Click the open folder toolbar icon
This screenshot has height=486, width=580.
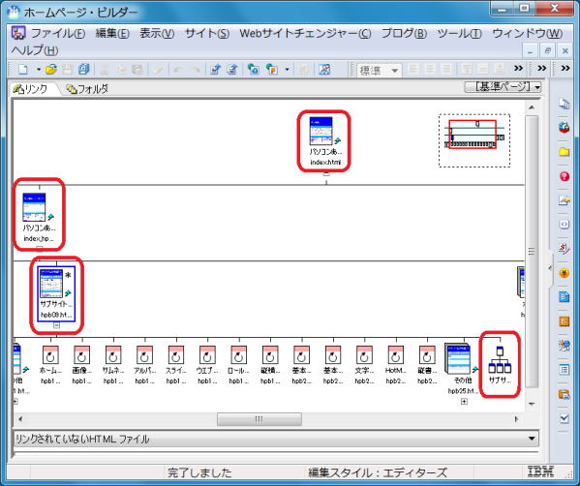coord(51,69)
